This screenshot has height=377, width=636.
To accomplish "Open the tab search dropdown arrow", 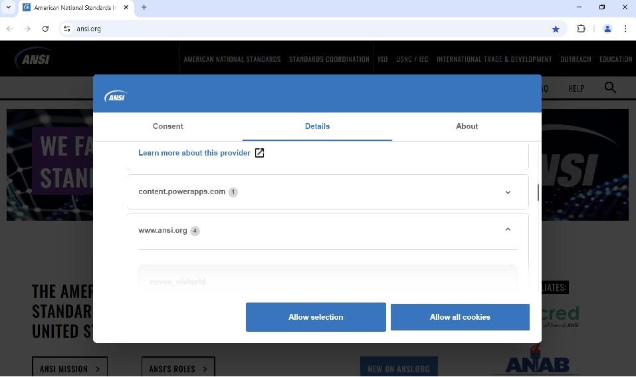I will pyautogui.click(x=8, y=7).
